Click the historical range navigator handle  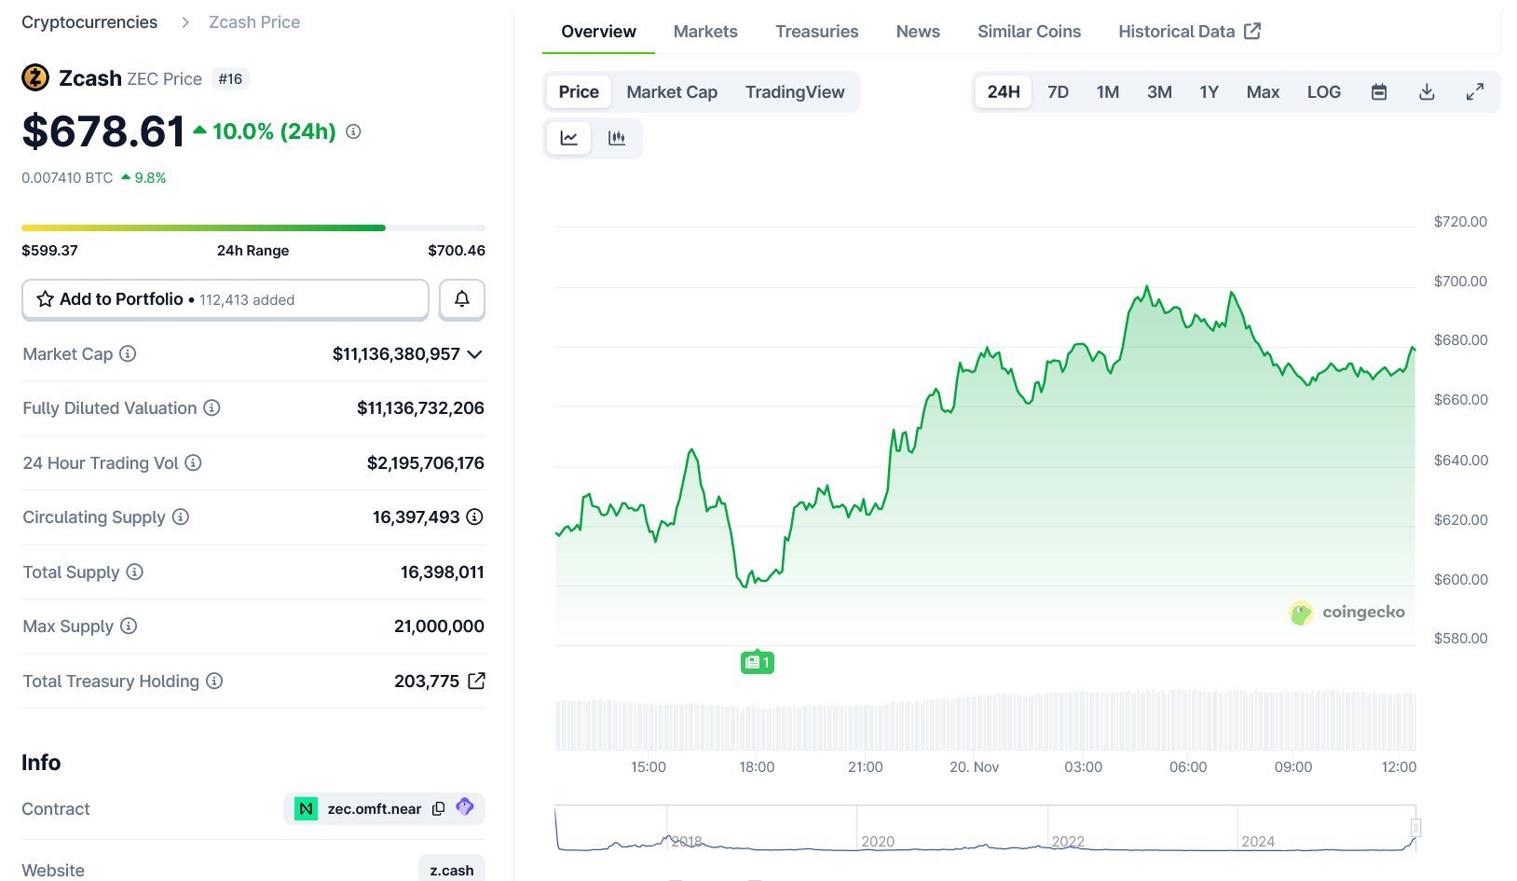(x=1415, y=828)
